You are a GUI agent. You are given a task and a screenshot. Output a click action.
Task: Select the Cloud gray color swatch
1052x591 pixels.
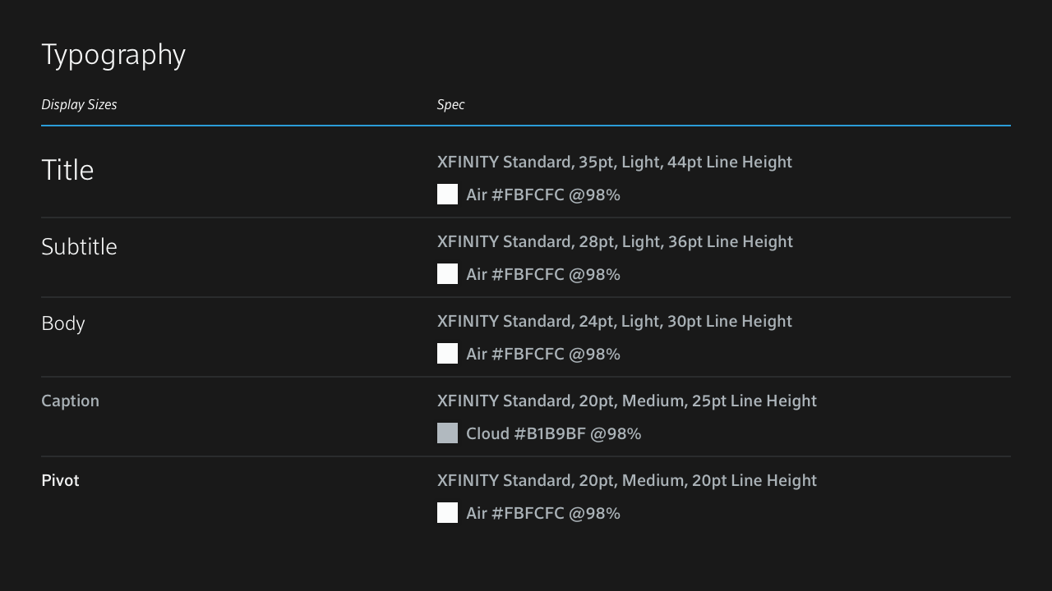point(447,433)
